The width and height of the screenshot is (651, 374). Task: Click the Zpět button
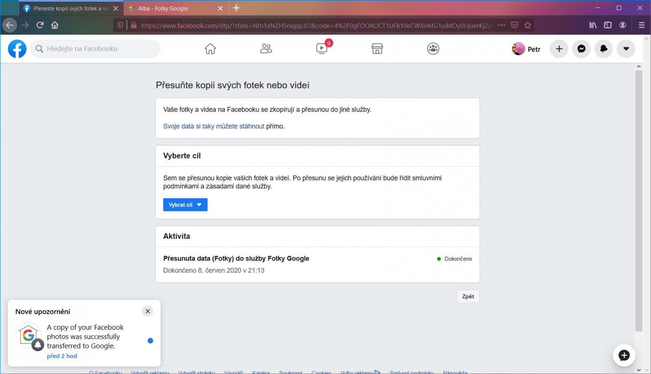(x=468, y=297)
